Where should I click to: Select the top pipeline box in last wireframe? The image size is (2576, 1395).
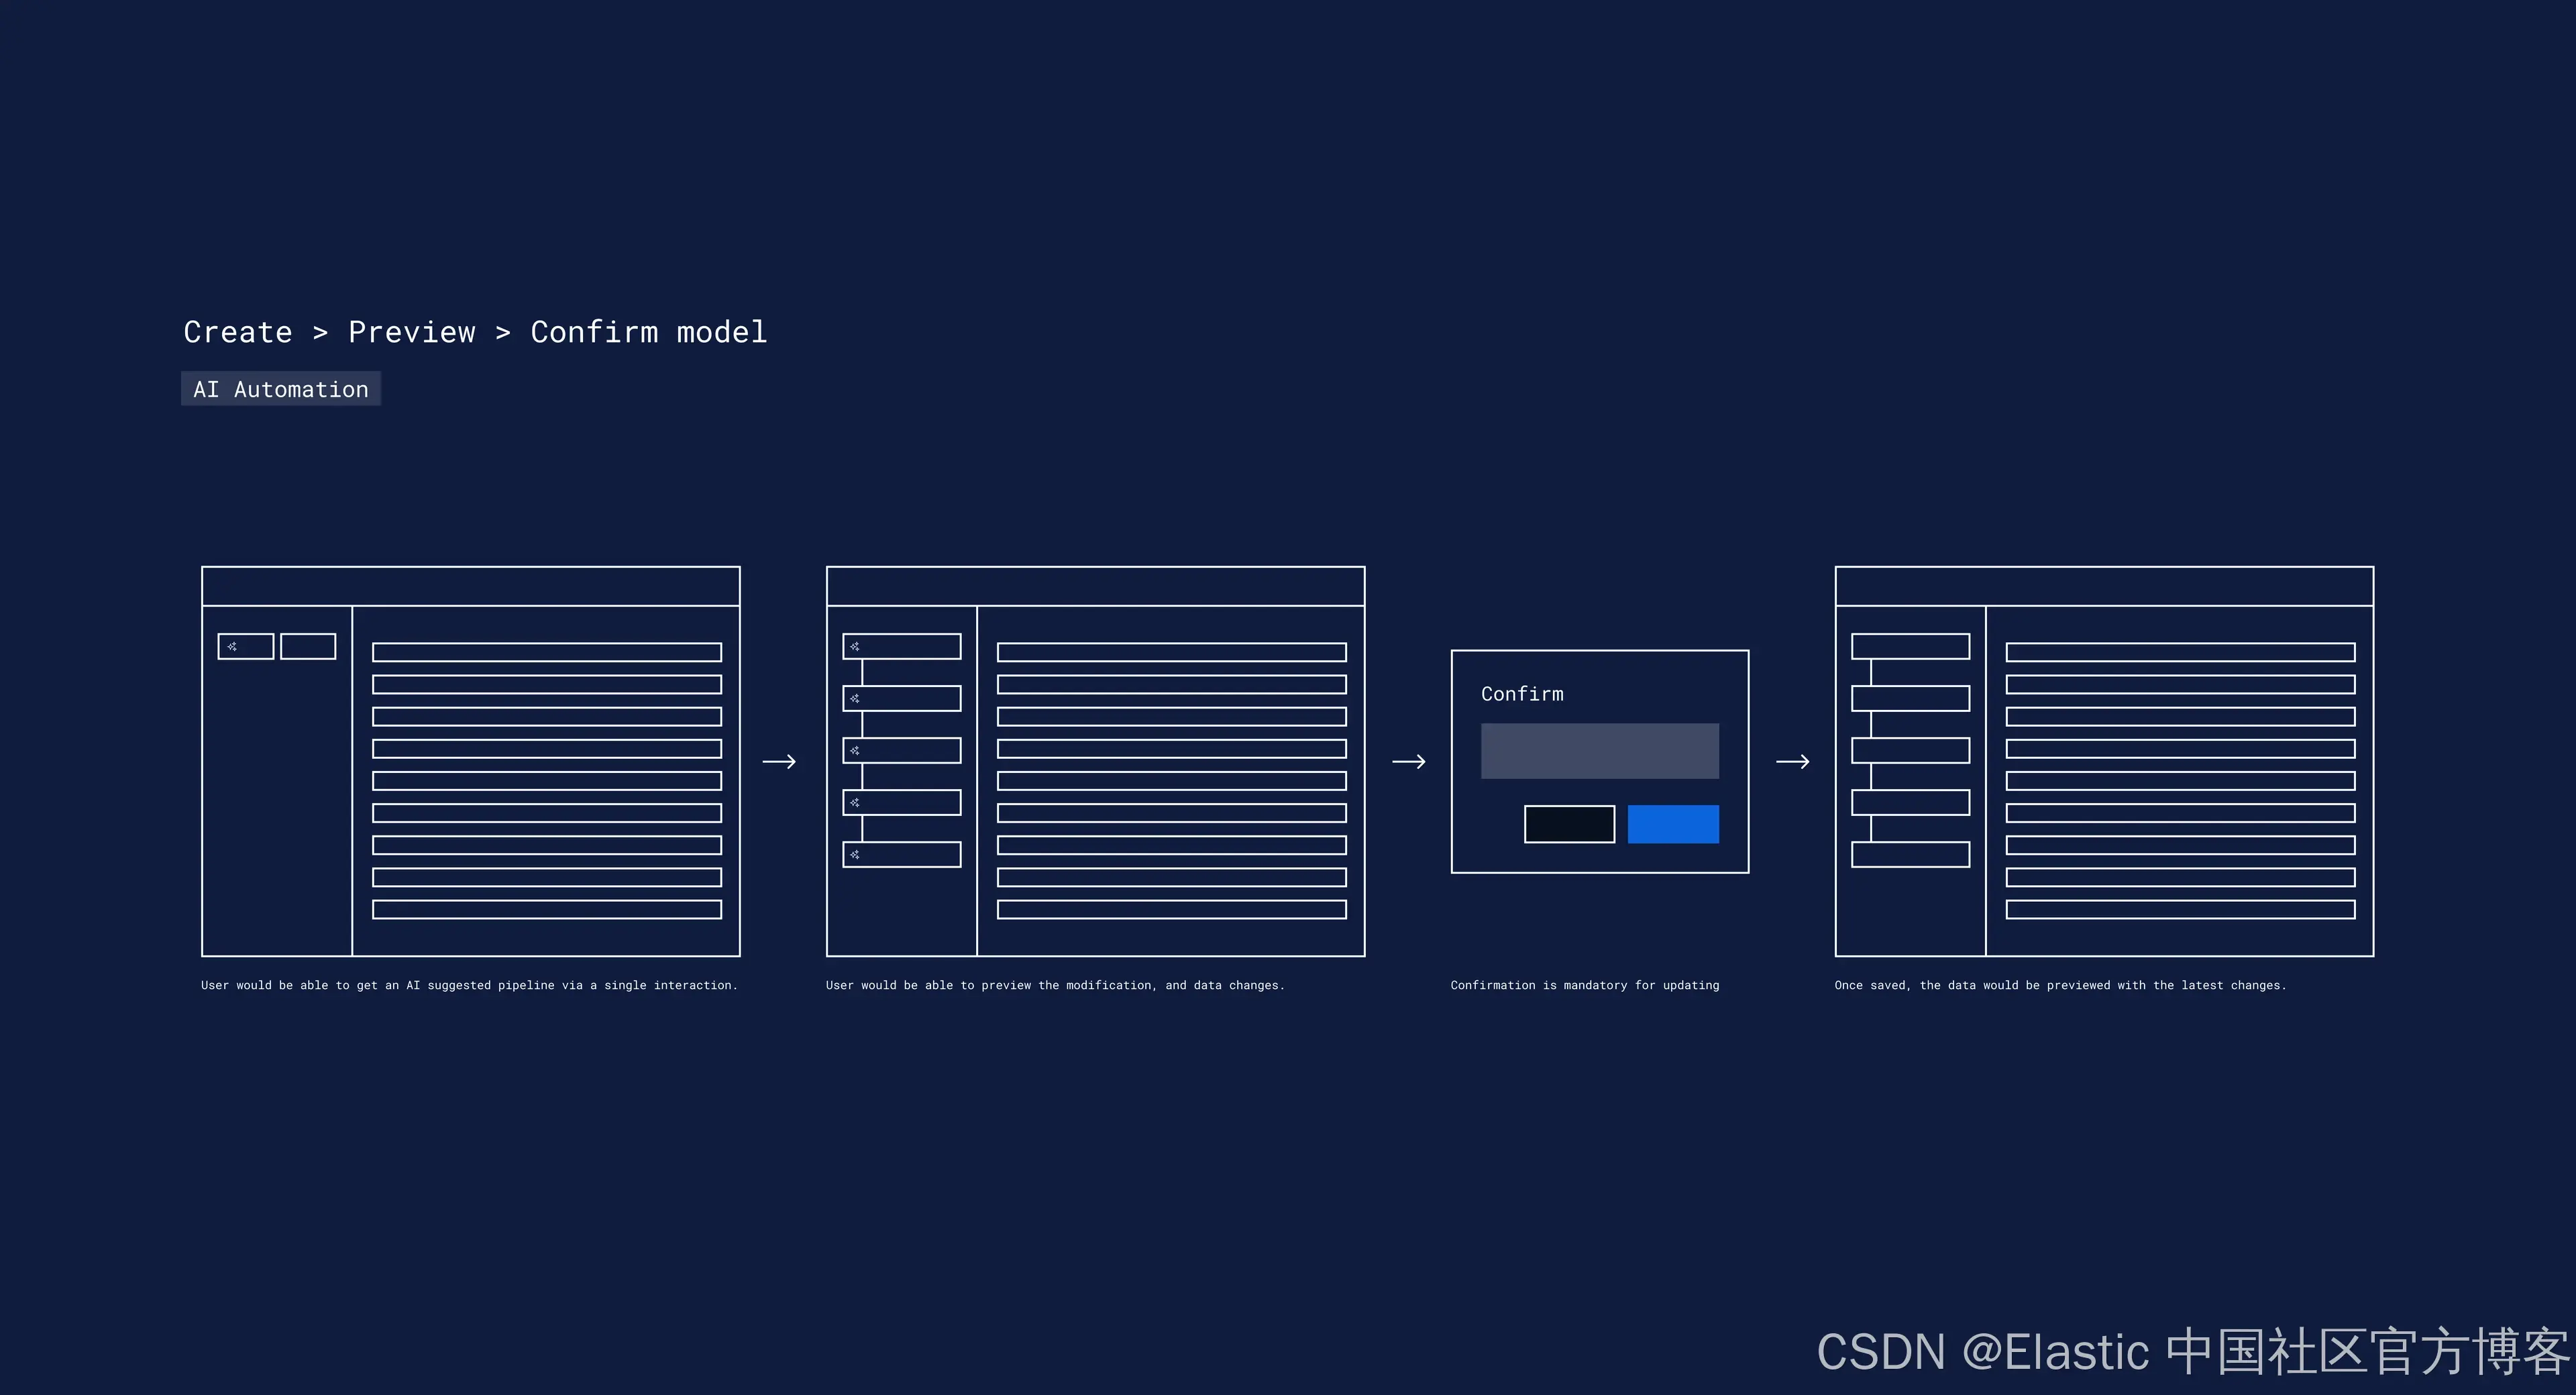coord(1910,646)
